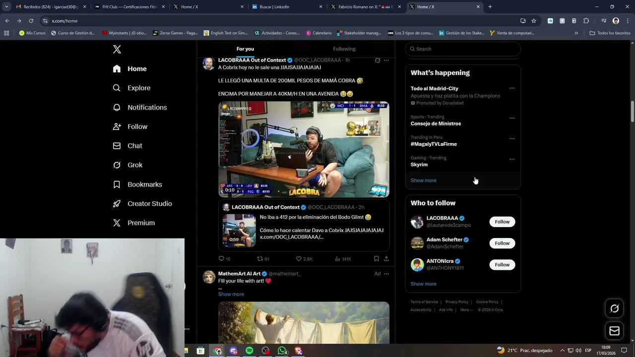Click Grok explain icon on LACOBRAAA post
The image size is (635, 357).
click(x=378, y=60)
